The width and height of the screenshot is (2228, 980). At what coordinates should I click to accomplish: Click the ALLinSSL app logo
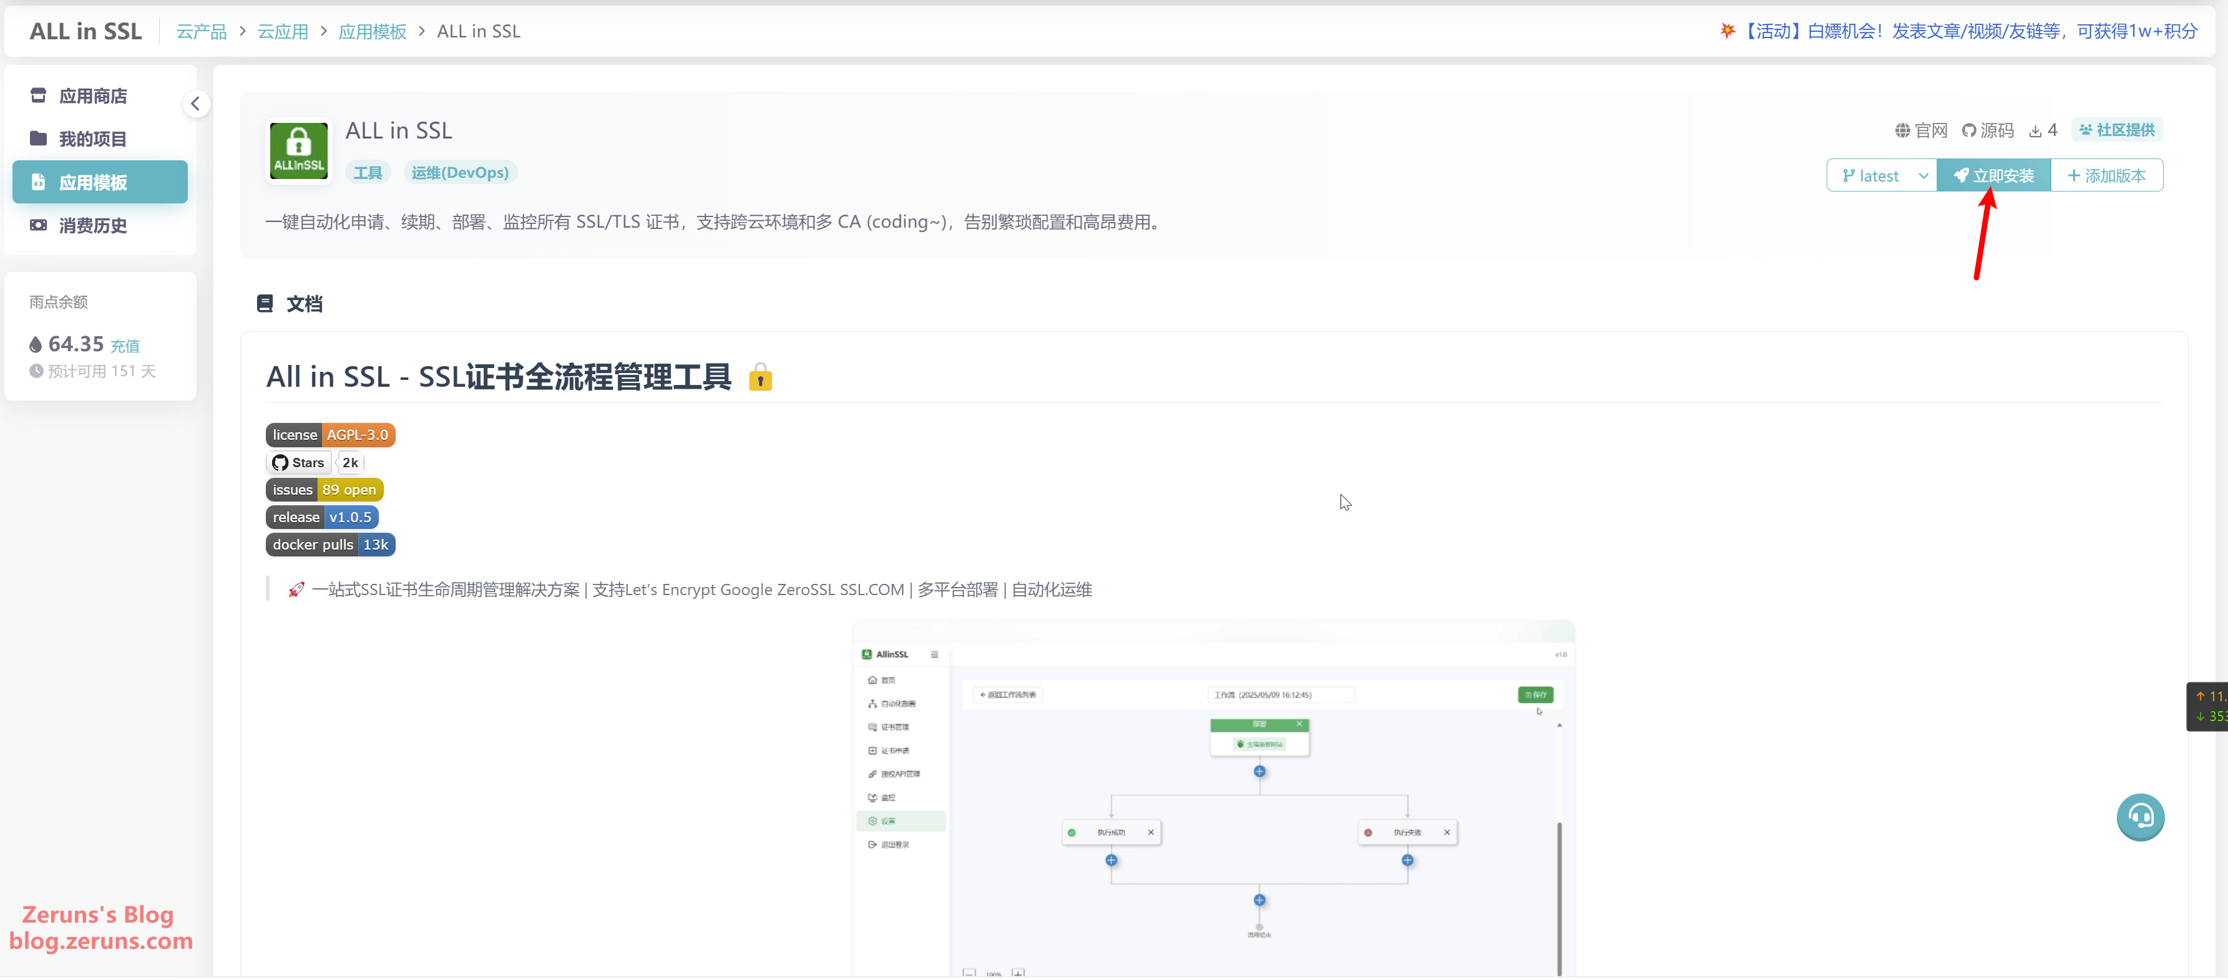(298, 151)
